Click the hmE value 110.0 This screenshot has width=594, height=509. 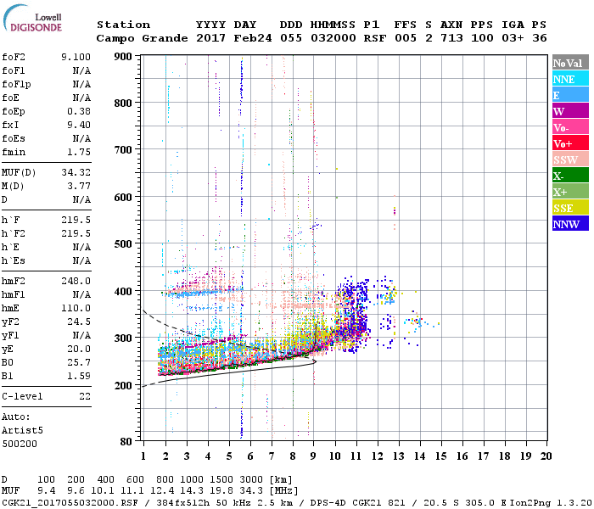pyautogui.click(x=76, y=308)
